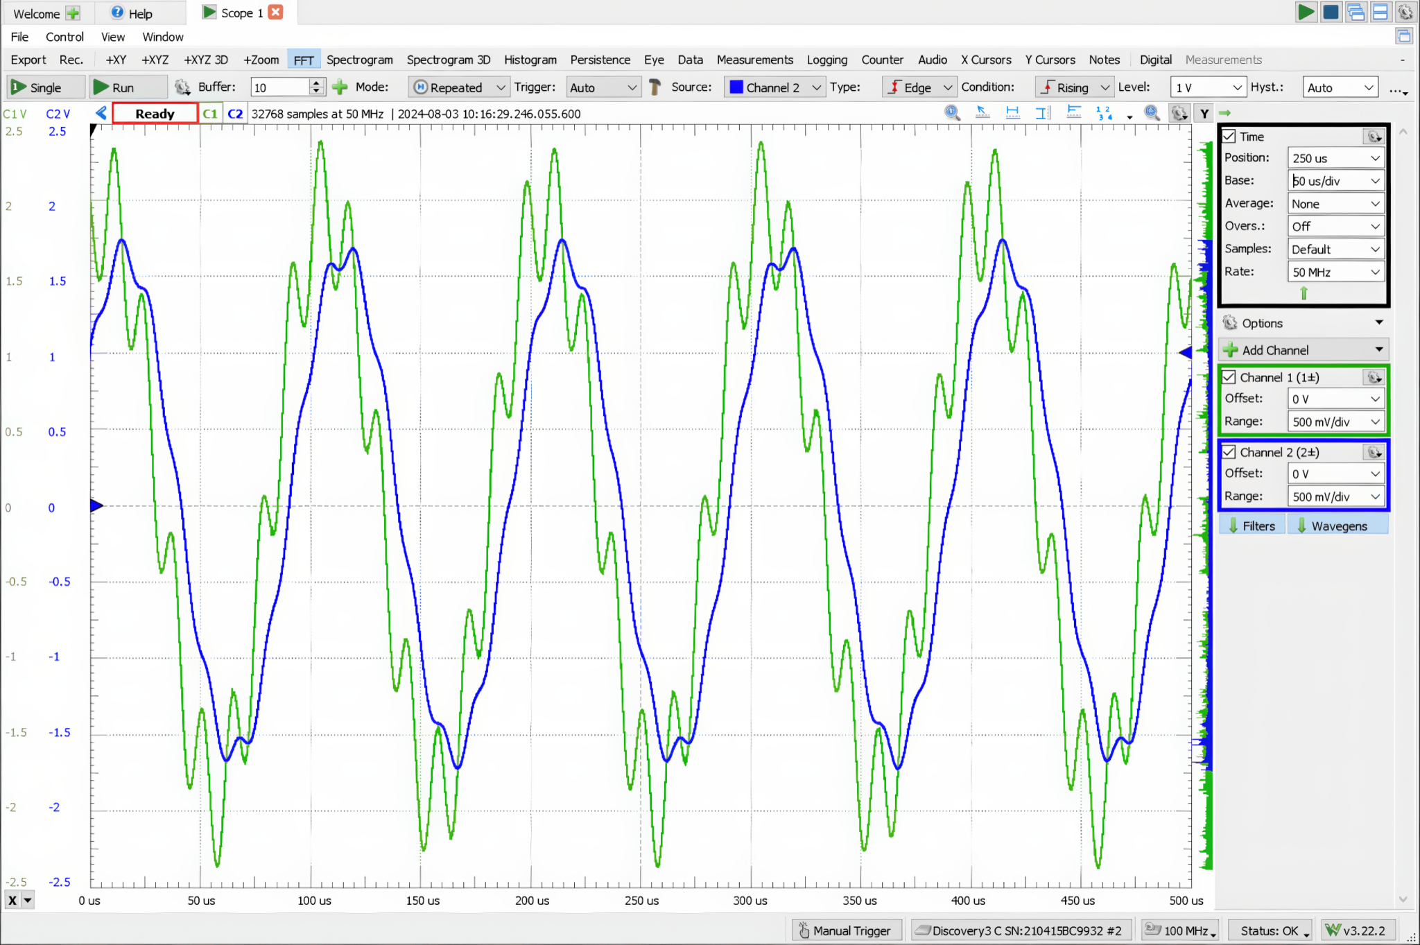
Task: Select the zoom magnifier tool above the plot
Action: pyautogui.click(x=951, y=112)
